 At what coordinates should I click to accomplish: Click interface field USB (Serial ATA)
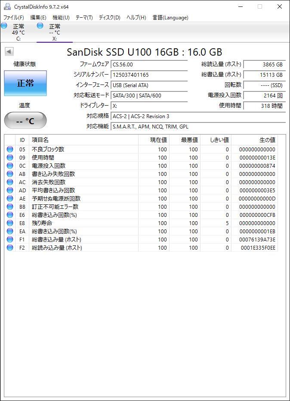pos(149,85)
